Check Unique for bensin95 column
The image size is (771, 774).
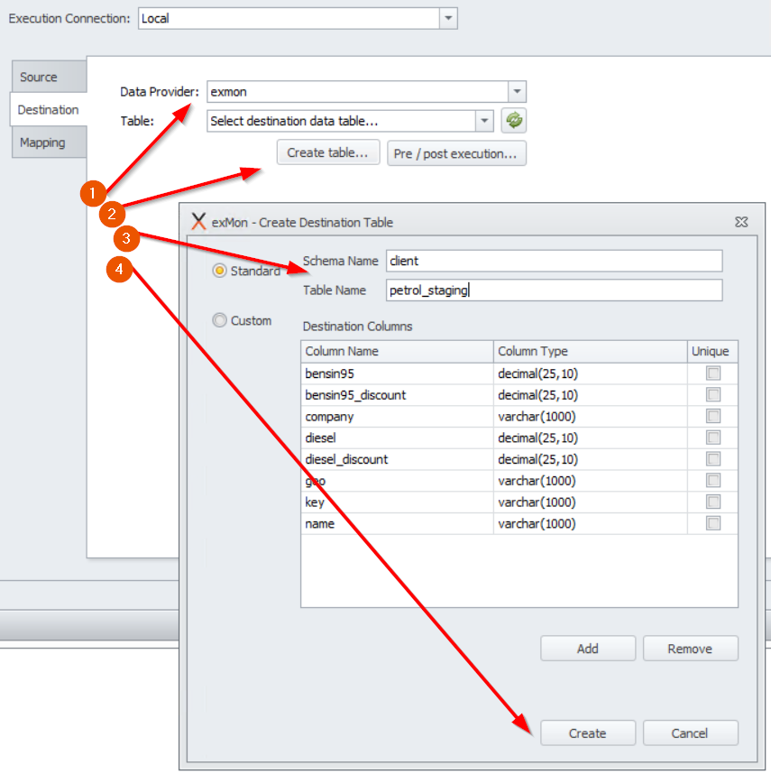click(712, 373)
